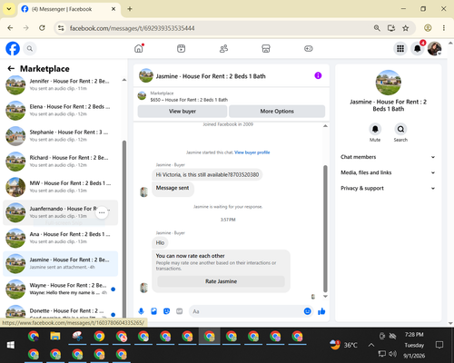Click the back arrow beside Marketplace
This screenshot has width=454, height=363.
tap(11, 69)
